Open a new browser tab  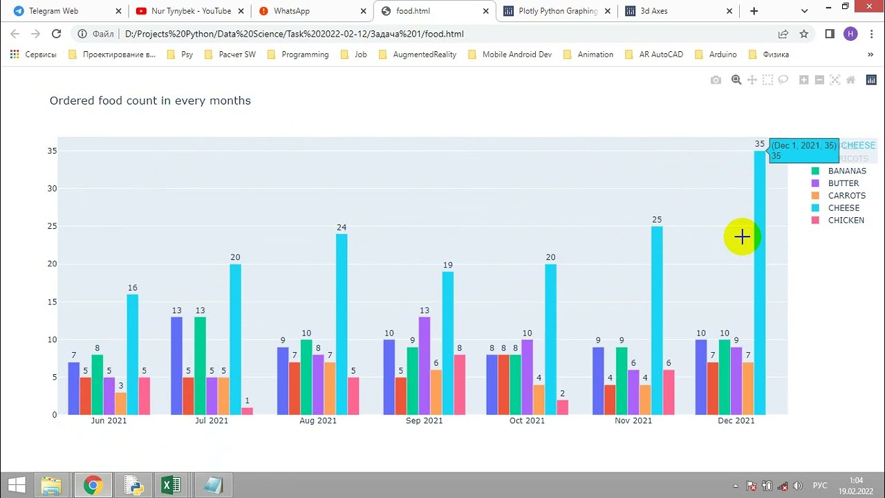754,11
